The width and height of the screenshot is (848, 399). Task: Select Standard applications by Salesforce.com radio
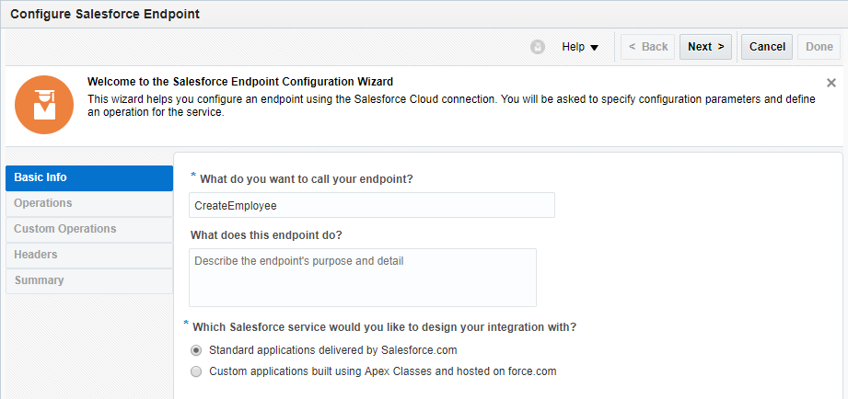(195, 350)
